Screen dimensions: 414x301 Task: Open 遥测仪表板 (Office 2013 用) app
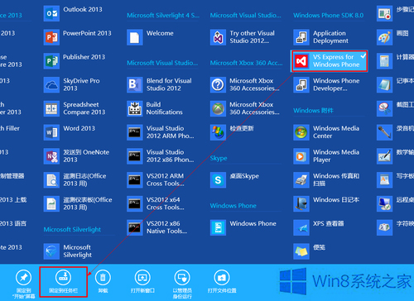click(x=78, y=203)
